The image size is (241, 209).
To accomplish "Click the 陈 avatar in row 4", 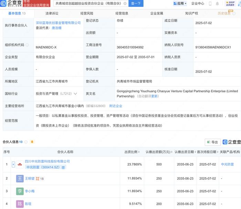I will click(20, 204).
